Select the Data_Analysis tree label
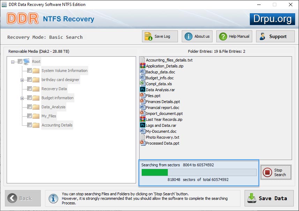 (x=54, y=107)
